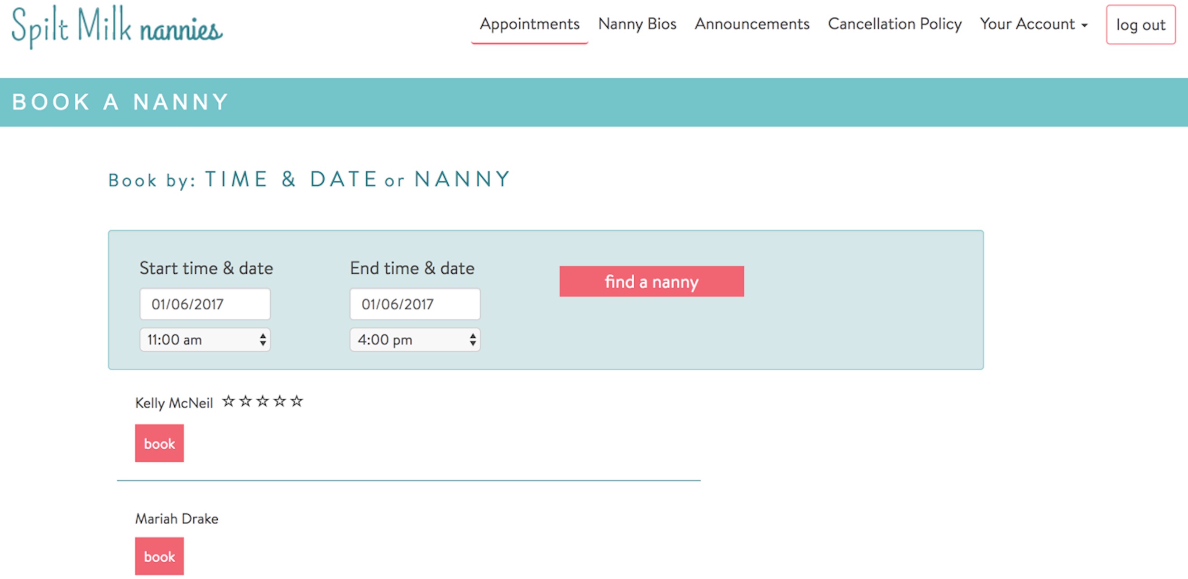Click the log out button
This screenshot has width=1188, height=579.
[x=1140, y=25]
